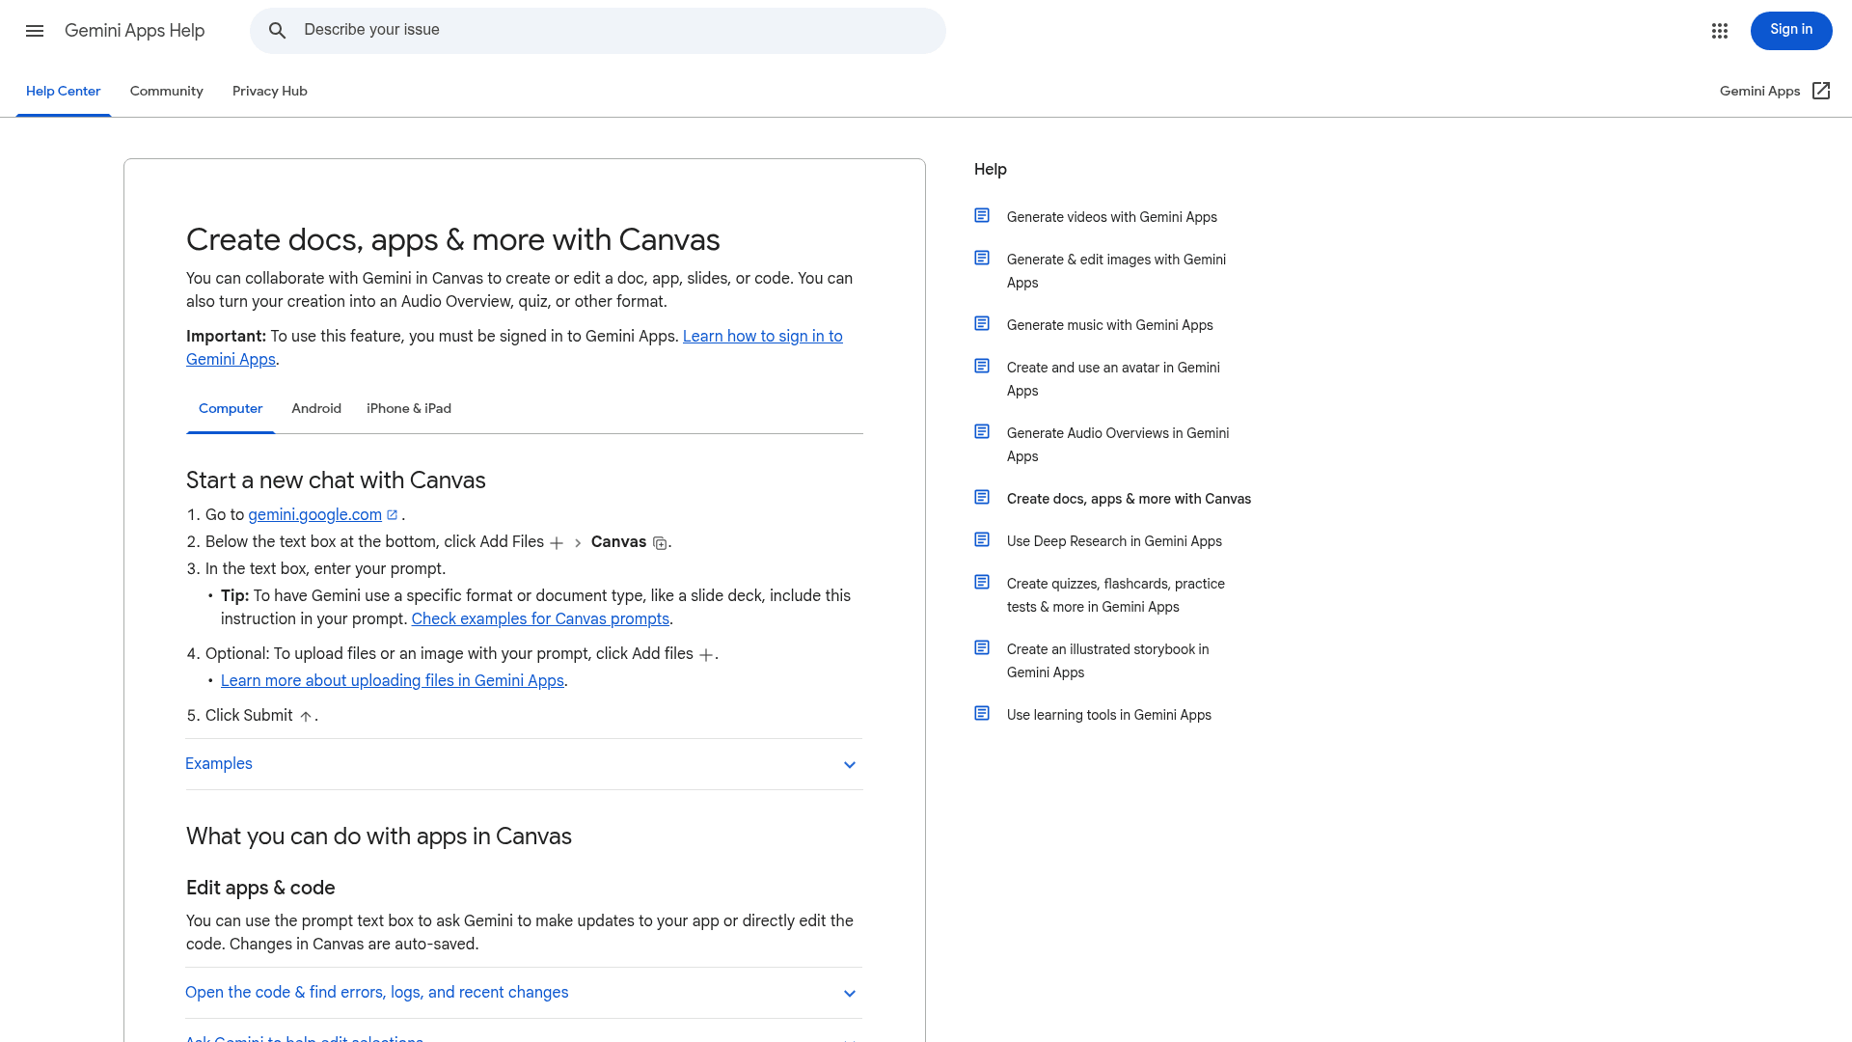Screen dimensions: 1852x1042
Task: Open Create quizzes, flashcards, practice tests article
Action: [1116, 595]
